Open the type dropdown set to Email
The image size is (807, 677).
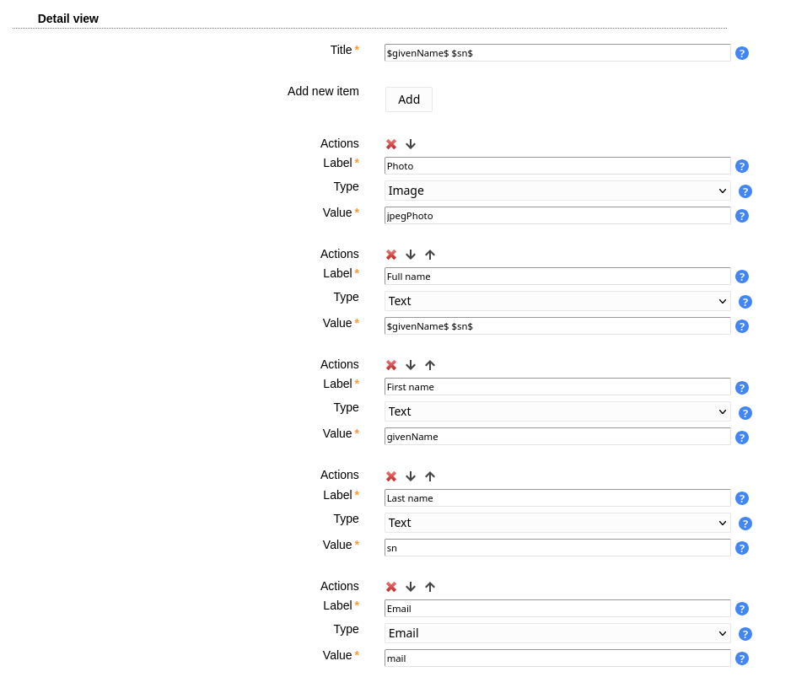(x=557, y=633)
